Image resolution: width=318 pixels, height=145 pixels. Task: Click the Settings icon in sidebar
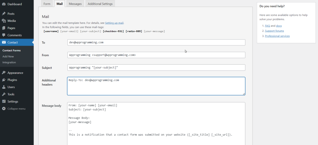(4, 101)
